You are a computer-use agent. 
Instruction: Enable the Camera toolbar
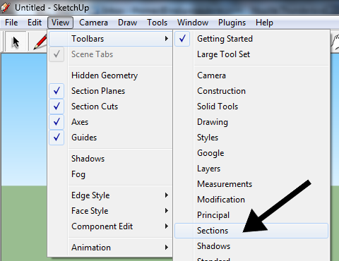[x=251, y=75]
